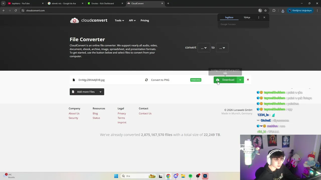Open Spotify from the taskbar
This screenshot has height=180, width=321.
point(190,176)
